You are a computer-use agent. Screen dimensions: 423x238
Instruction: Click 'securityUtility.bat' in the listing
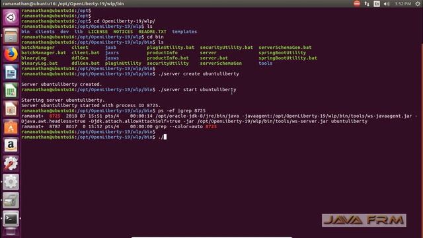(x=226, y=48)
